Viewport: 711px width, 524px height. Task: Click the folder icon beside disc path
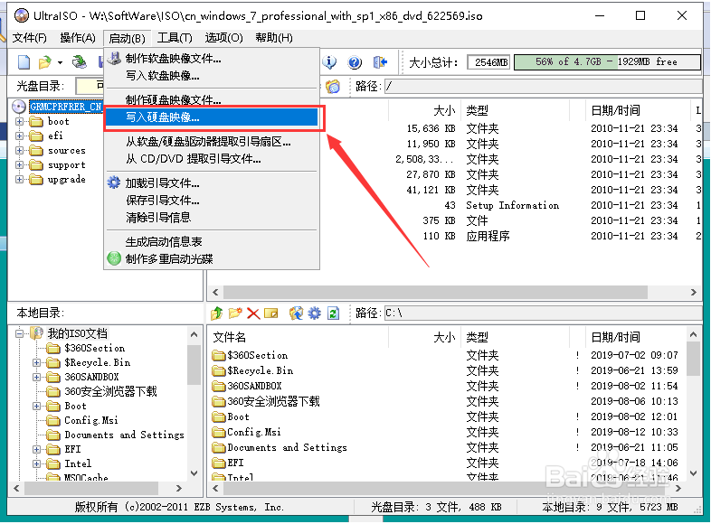[x=333, y=86]
